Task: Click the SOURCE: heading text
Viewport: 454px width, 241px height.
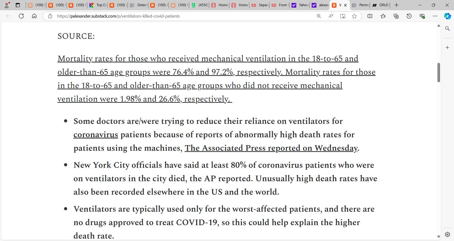Action: point(76,36)
